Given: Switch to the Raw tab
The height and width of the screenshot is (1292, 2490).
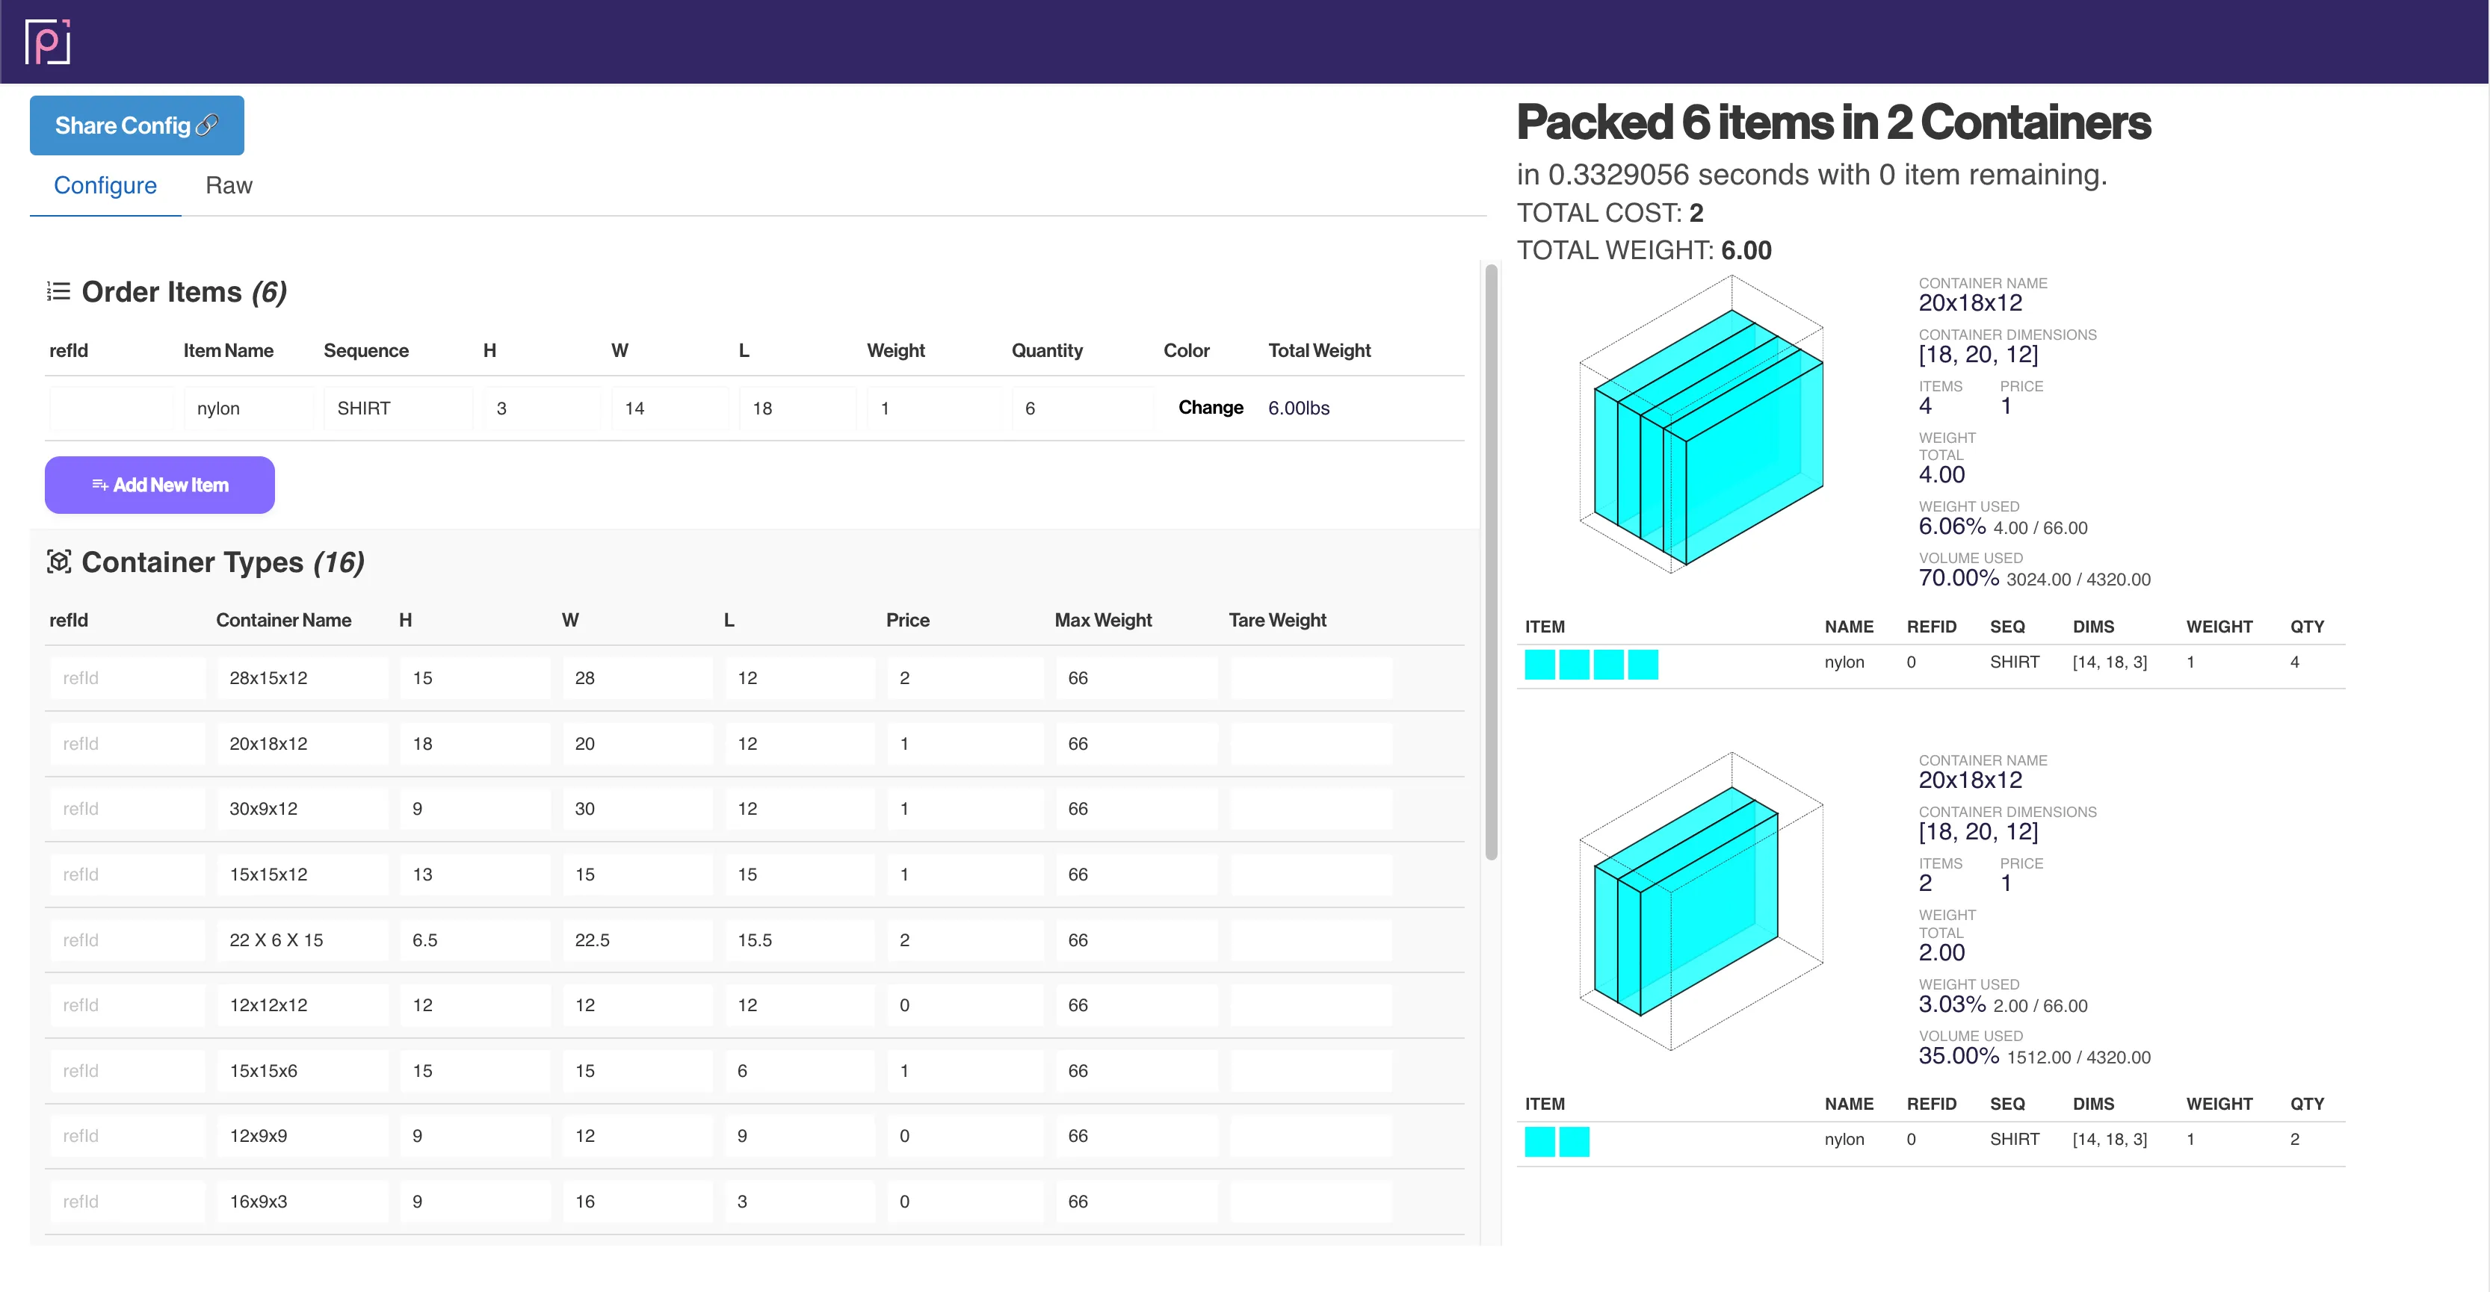Looking at the screenshot, I should point(228,184).
